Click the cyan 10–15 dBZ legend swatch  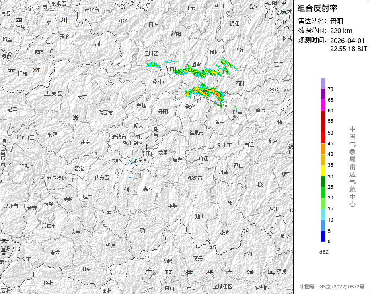[323, 214]
